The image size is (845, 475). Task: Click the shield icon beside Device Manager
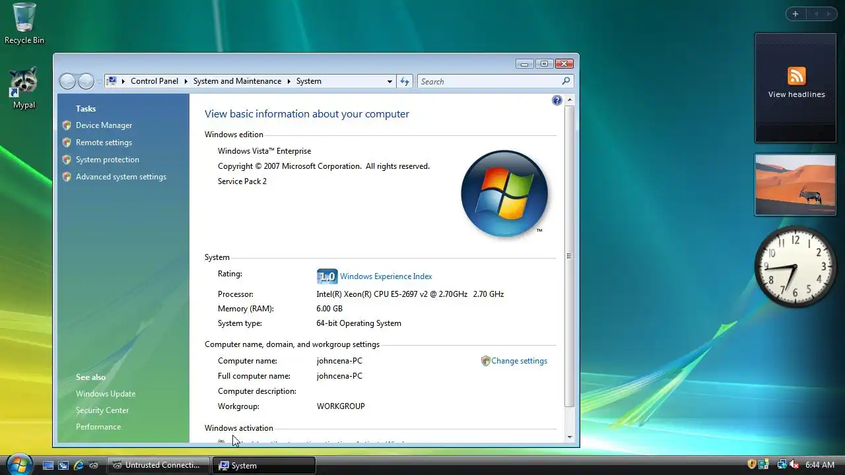click(67, 125)
